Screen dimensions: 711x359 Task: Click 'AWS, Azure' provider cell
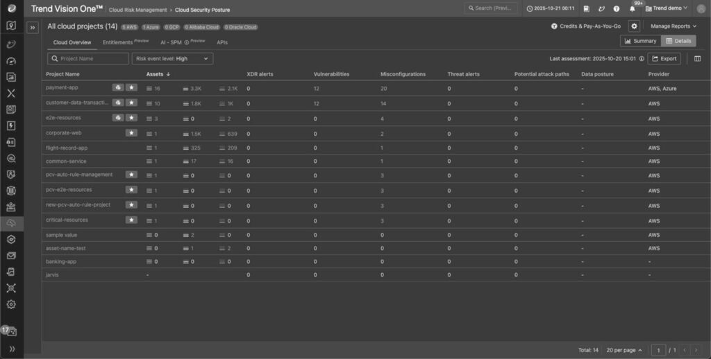pyautogui.click(x=662, y=88)
